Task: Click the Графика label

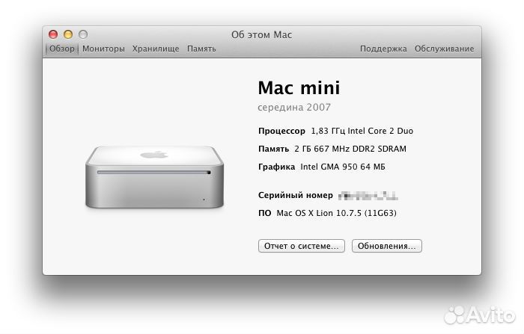Action: tap(276, 167)
